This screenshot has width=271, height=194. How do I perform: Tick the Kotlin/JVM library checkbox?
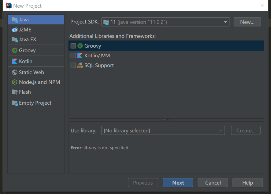73,56
